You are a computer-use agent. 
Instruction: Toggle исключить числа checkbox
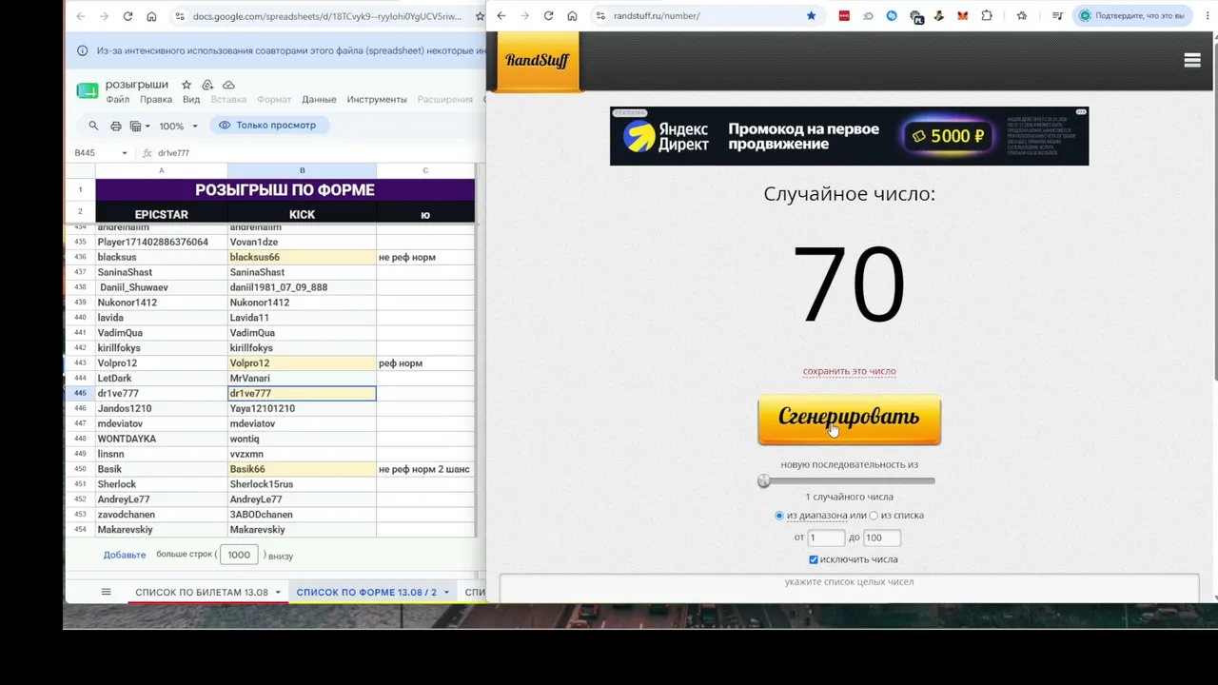814,559
